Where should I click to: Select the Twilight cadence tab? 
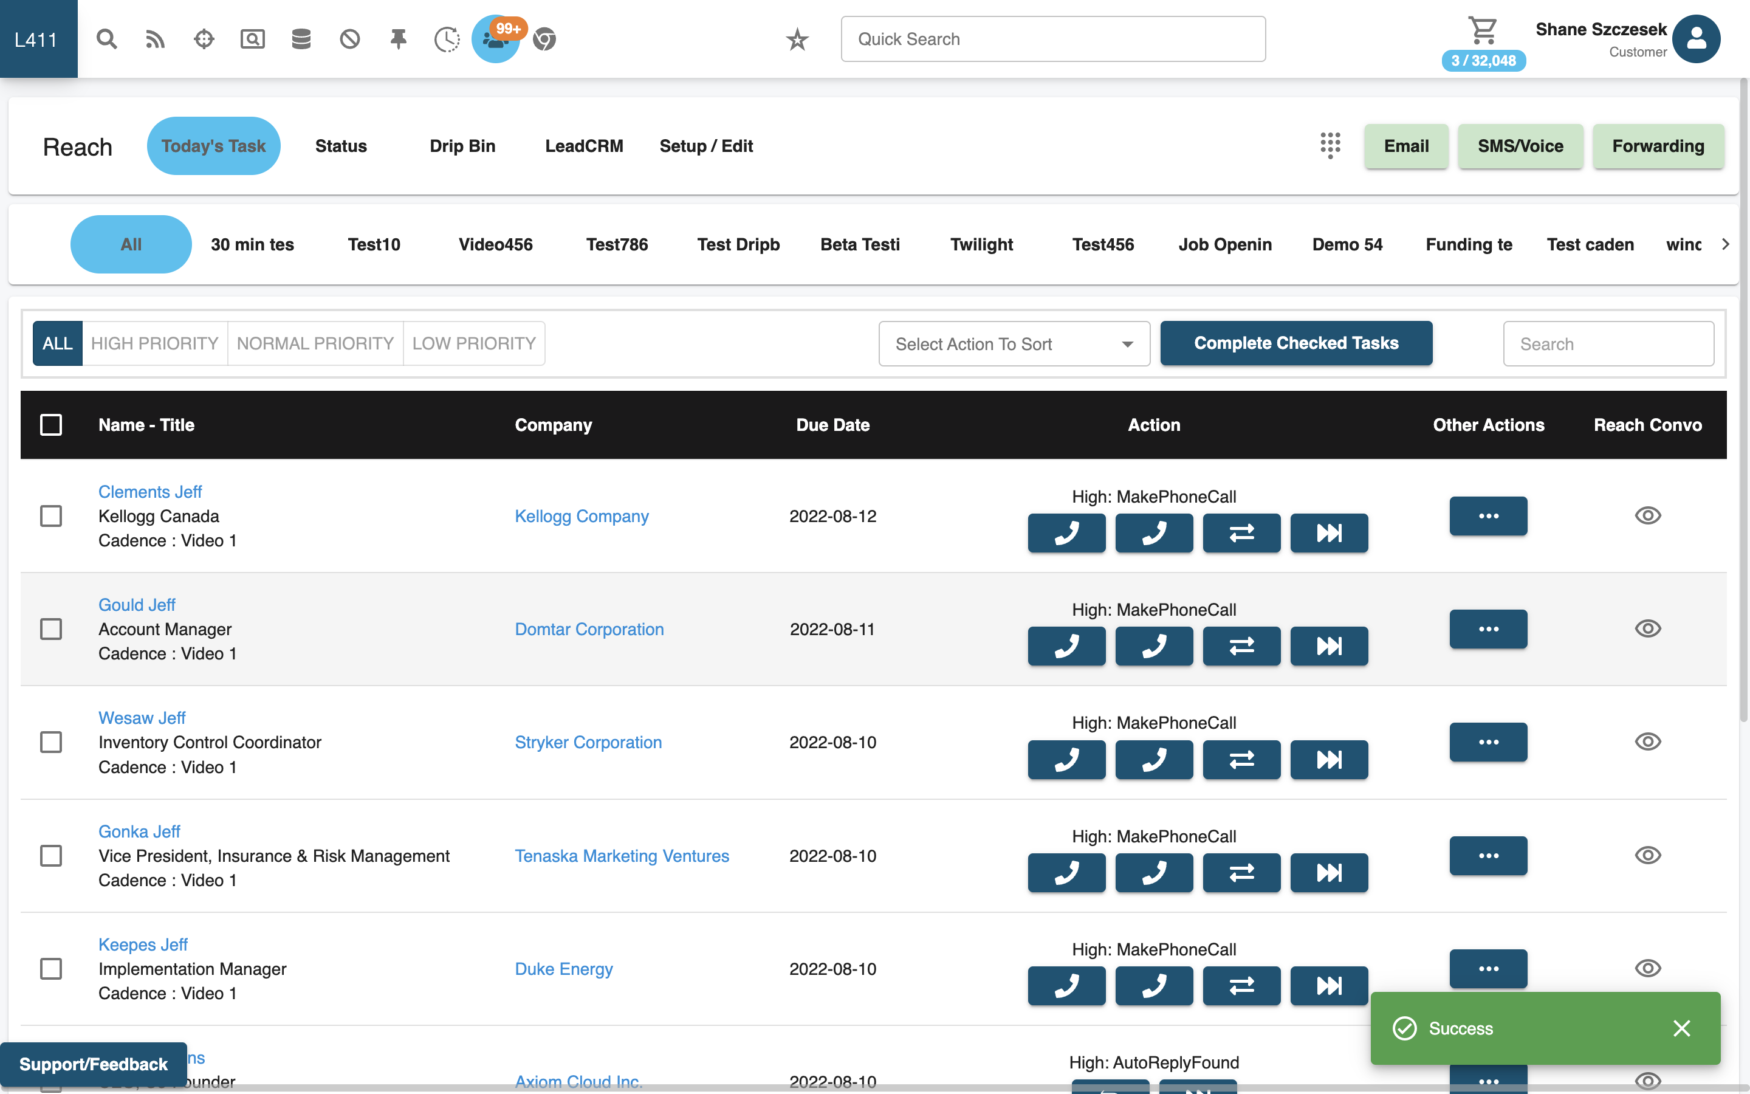(x=981, y=244)
